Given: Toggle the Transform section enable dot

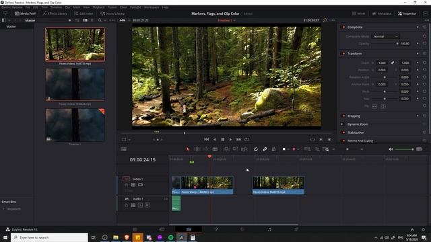Looking at the screenshot, I should click(x=343, y=54).
